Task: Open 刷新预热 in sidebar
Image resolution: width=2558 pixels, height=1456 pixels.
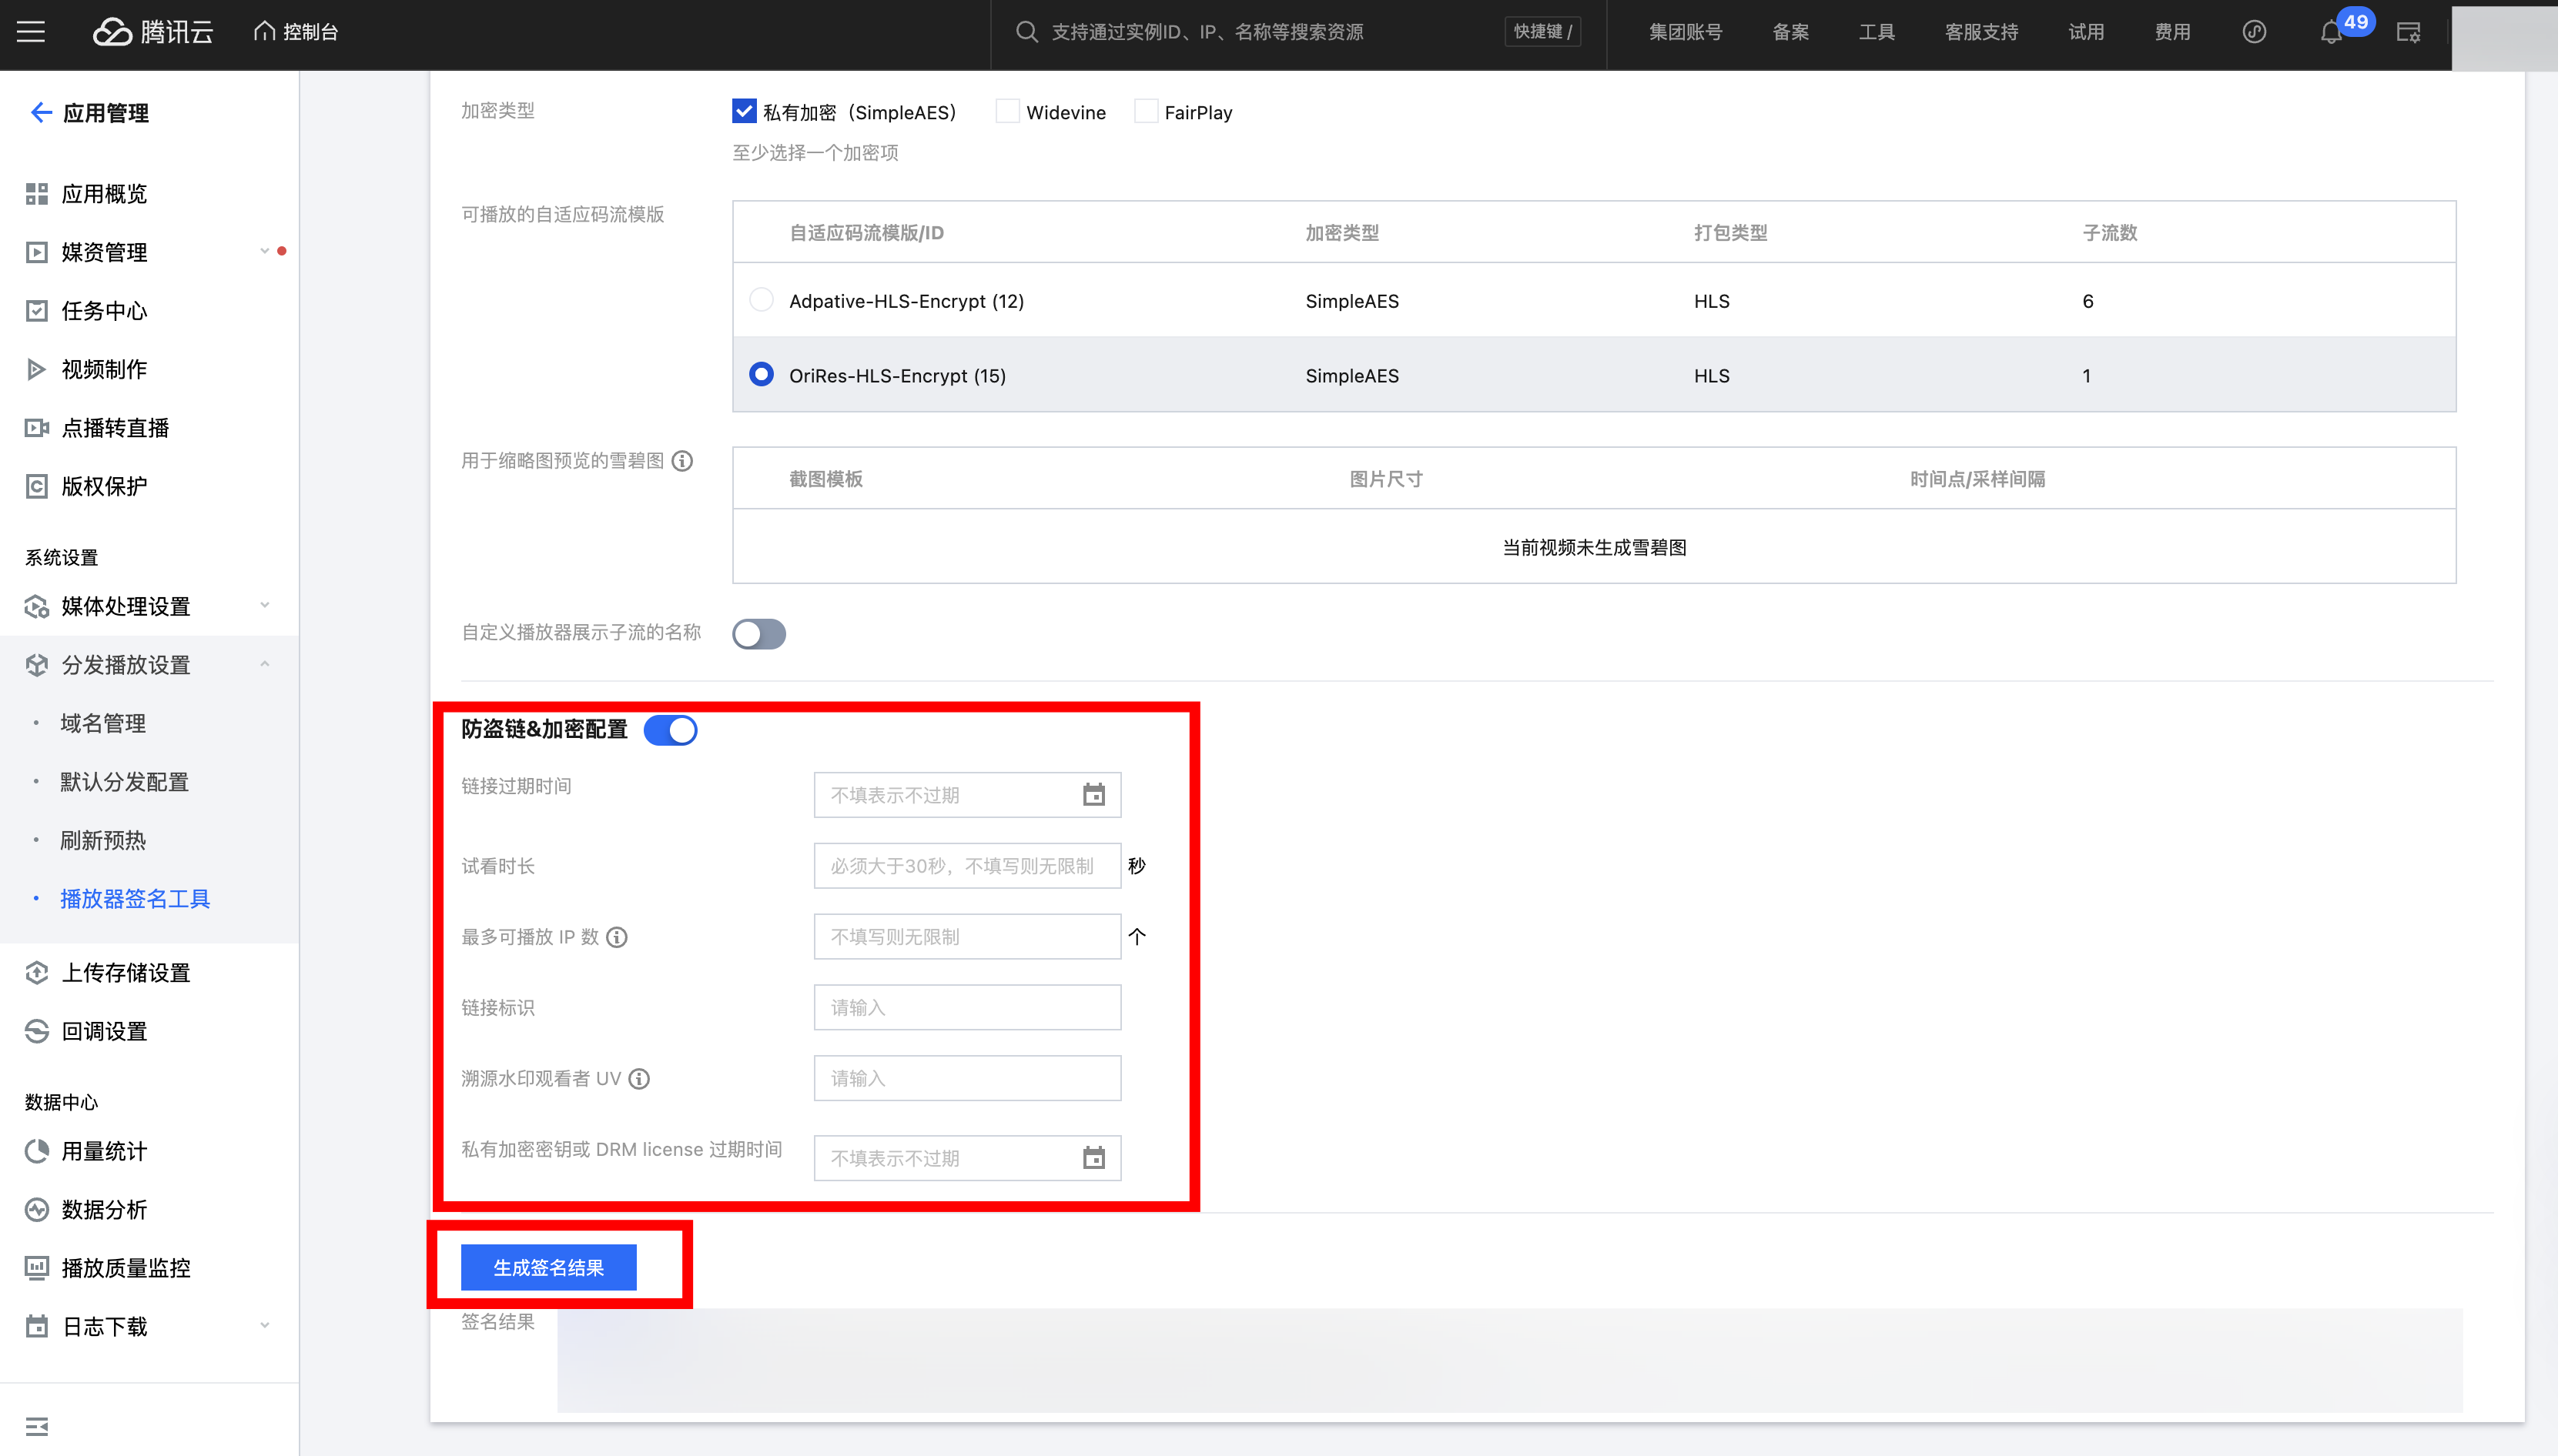Action: pyautogui.click(x=103, y=840)
